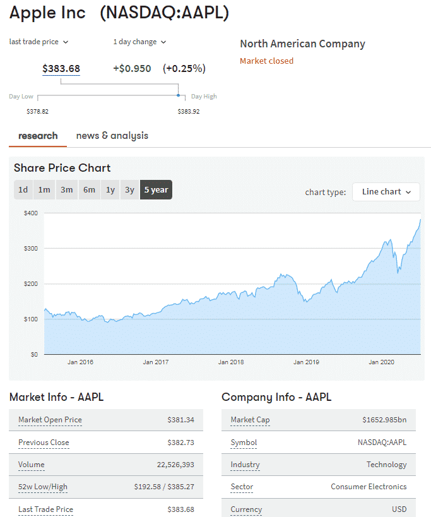431x517 pixels.
Task: Click the Jan 2016 axis label
Action: click(x=80, y=362)
